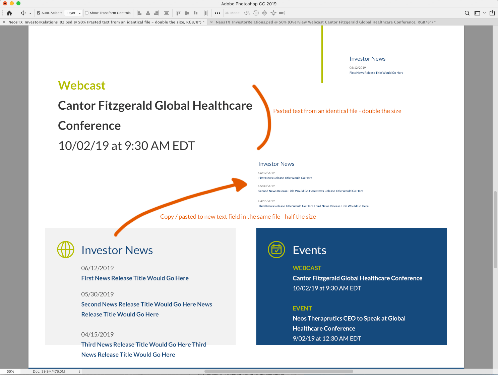The height and width of the screenshot is (375, 498).
Task: Click the green EVENT label in Events box
Action: point(302,308)
